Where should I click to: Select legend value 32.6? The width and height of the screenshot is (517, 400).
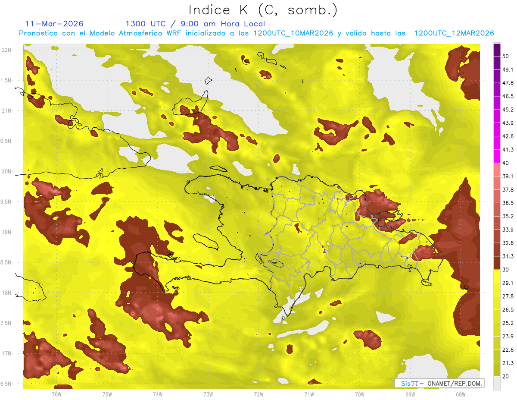508,243
